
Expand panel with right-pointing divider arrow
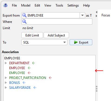pos(97,16)
